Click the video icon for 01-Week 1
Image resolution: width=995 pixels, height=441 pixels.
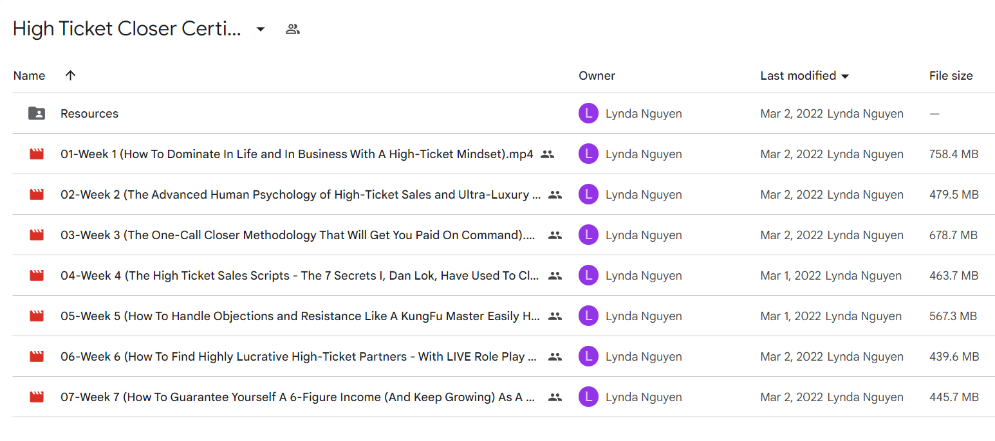(x=37, y=154)
